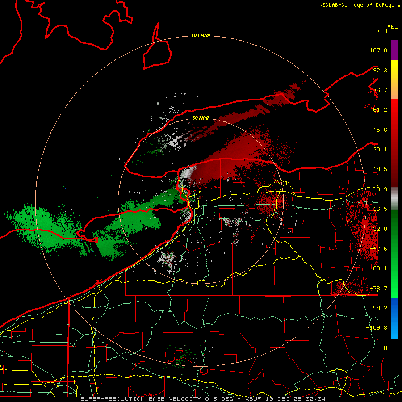The image size is (402, 402).
Task: Select the -109.8 value on the velocity scale
Action: (377, 328)
